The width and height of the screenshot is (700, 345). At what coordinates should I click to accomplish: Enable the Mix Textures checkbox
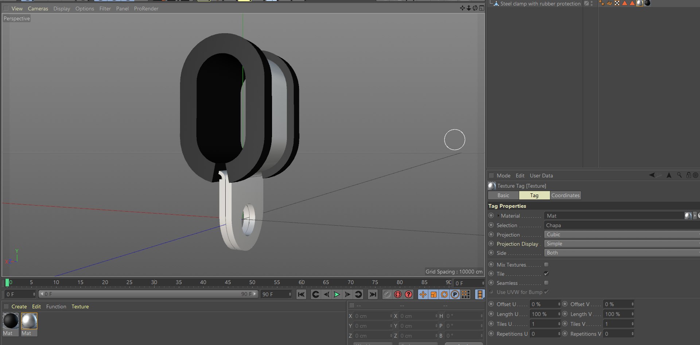[x=546, y=265]
